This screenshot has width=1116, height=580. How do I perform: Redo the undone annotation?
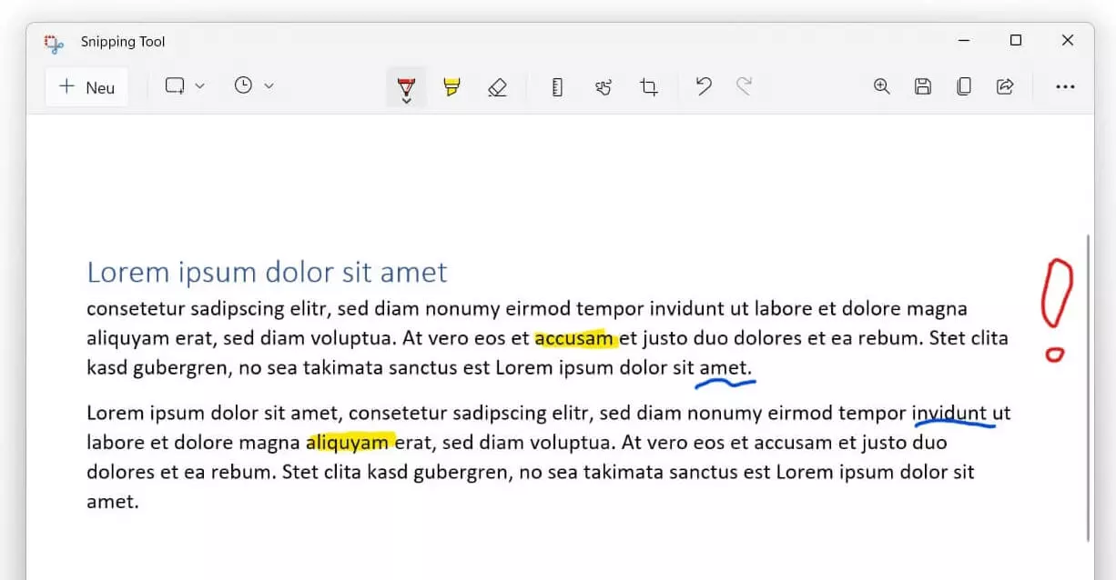tap(744, 86)
